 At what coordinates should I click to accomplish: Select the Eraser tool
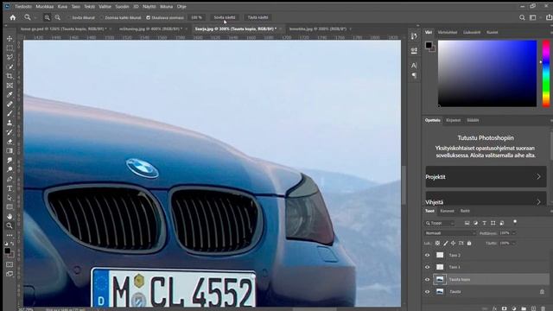pyautogui.click(x=10, y=142)
